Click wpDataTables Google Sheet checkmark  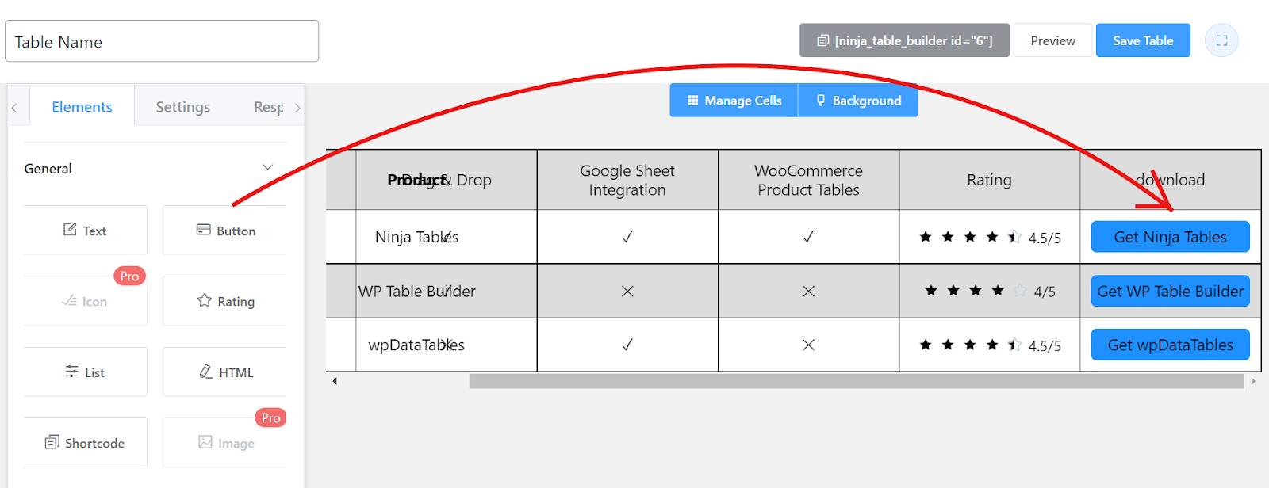[x=627, y=345]
